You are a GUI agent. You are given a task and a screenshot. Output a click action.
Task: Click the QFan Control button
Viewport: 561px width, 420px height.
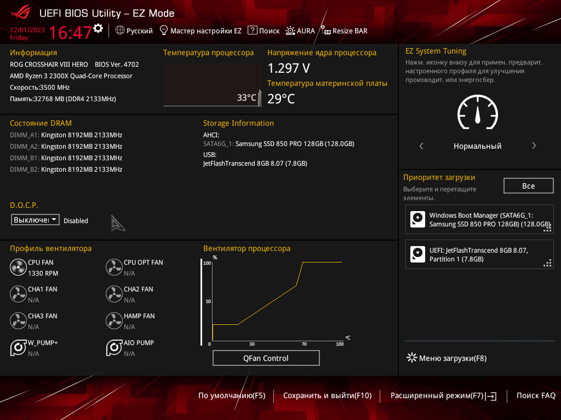click(266, 358)
